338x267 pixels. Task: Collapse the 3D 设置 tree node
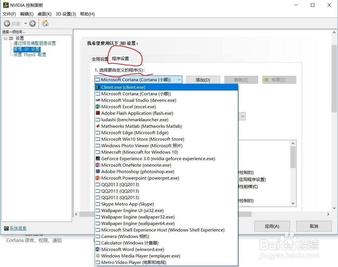5,38
